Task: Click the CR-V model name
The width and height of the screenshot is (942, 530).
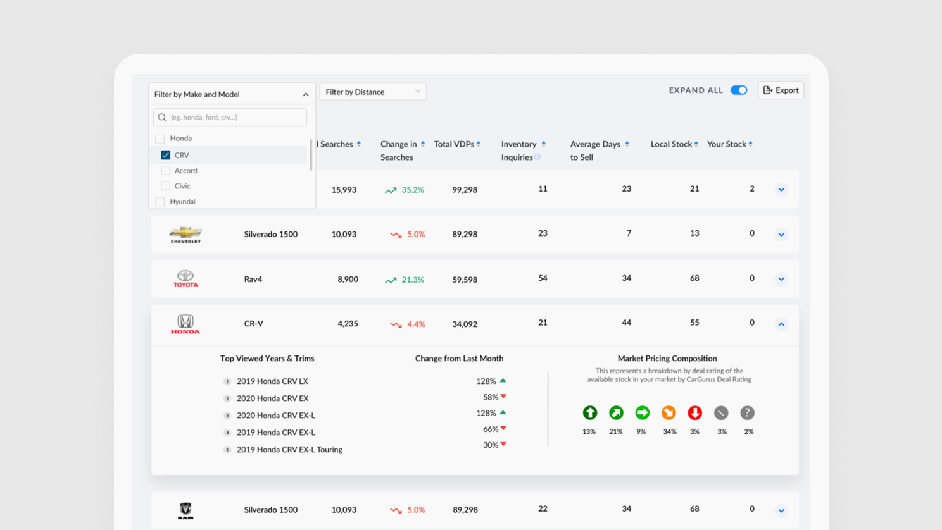Action: [254, 324]
